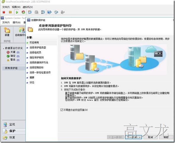175x143 pixels.
Task: Restart the VM with the reset icon
Action: [23, 12]
